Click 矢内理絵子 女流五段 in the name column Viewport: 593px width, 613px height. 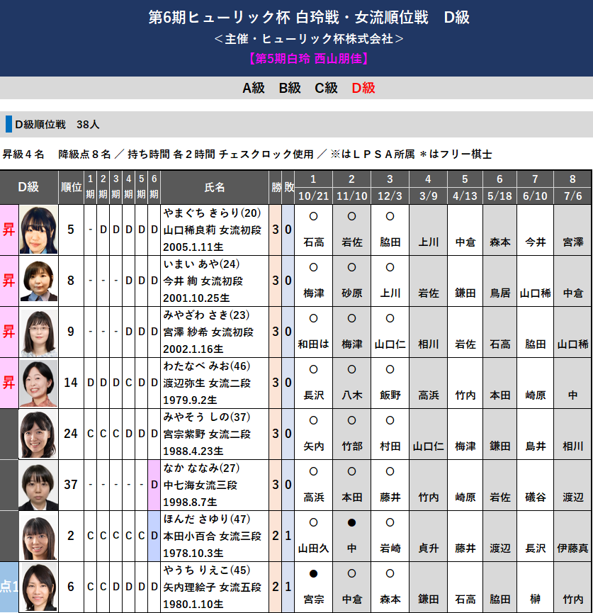213,587
